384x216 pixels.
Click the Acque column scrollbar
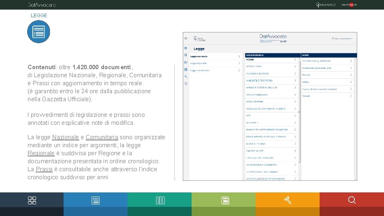(x=356, y=119)
